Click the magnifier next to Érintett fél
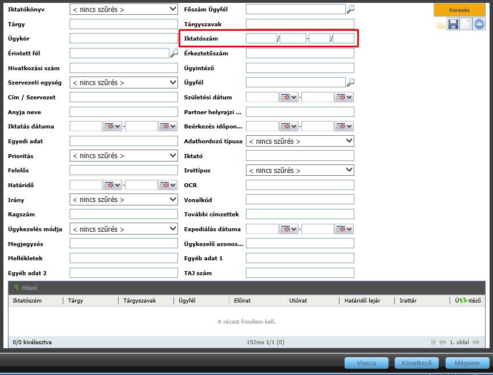The width and height of the screenshot is (493, 375). pyautogui.click(x=174, y=53)
